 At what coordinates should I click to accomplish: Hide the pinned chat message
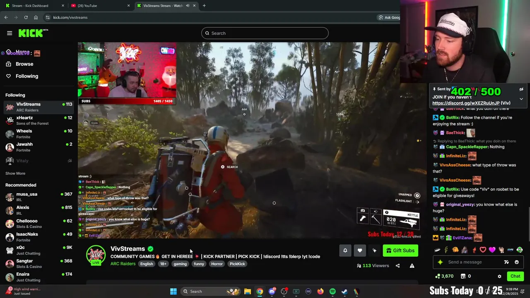click(521, 89)
